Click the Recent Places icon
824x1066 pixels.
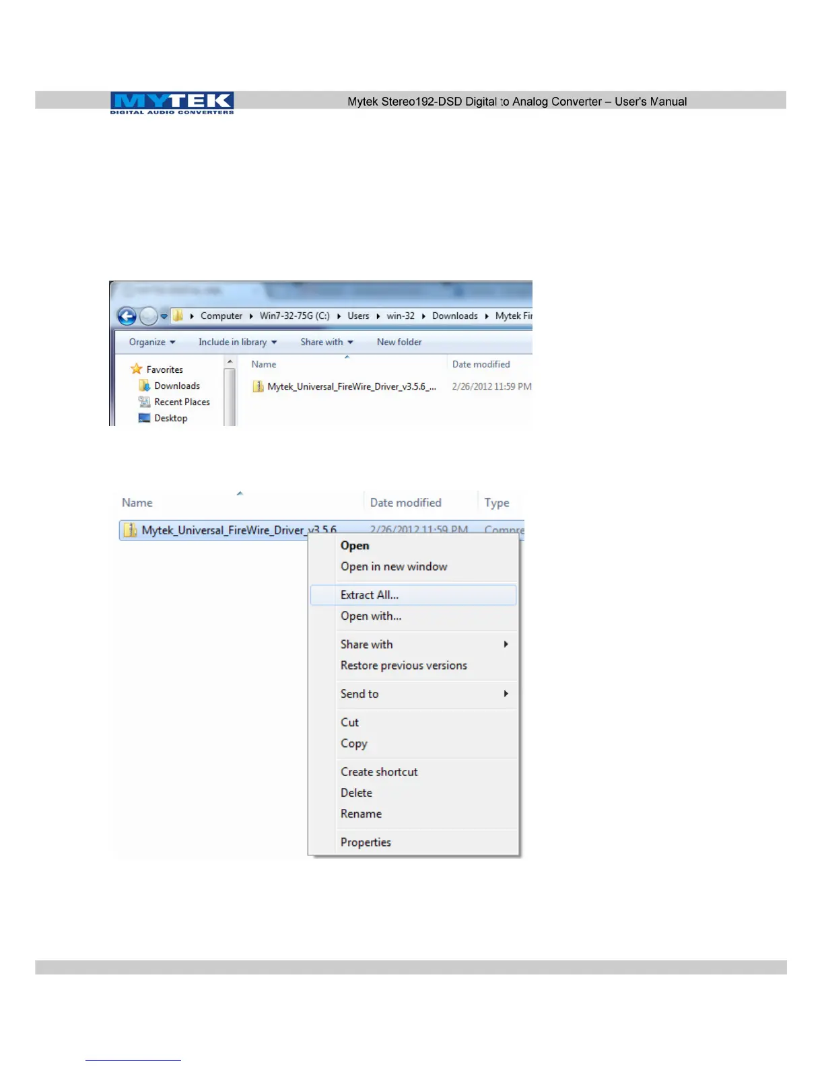144,402
